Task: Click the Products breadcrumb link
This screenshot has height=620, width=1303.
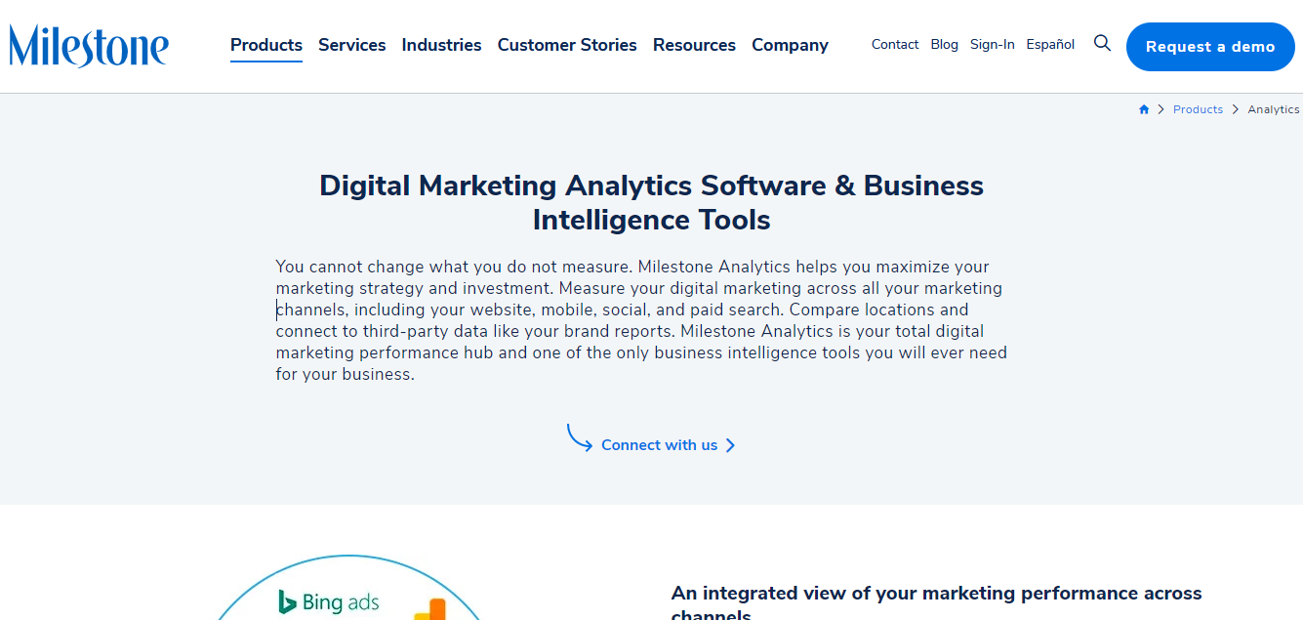Action: [x=1198, y=109]
